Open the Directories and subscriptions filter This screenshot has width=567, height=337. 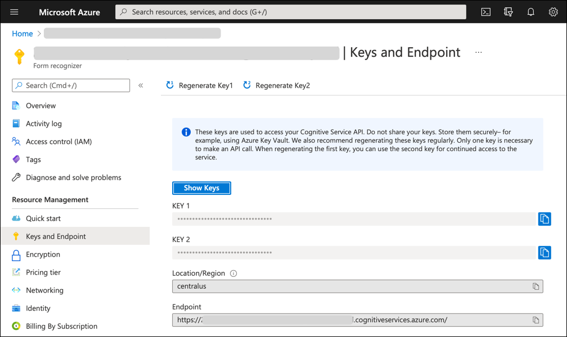tap(508, 12)
